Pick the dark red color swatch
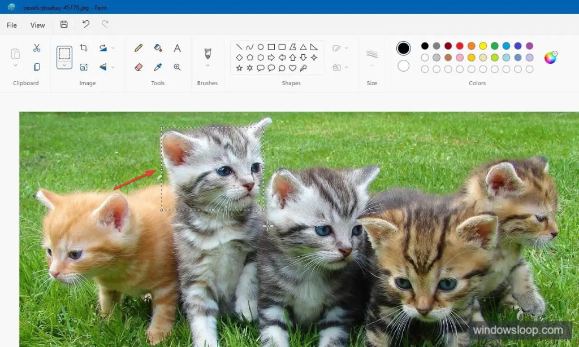The height and width of the screenshot is (347, 579). pos(448,46)
